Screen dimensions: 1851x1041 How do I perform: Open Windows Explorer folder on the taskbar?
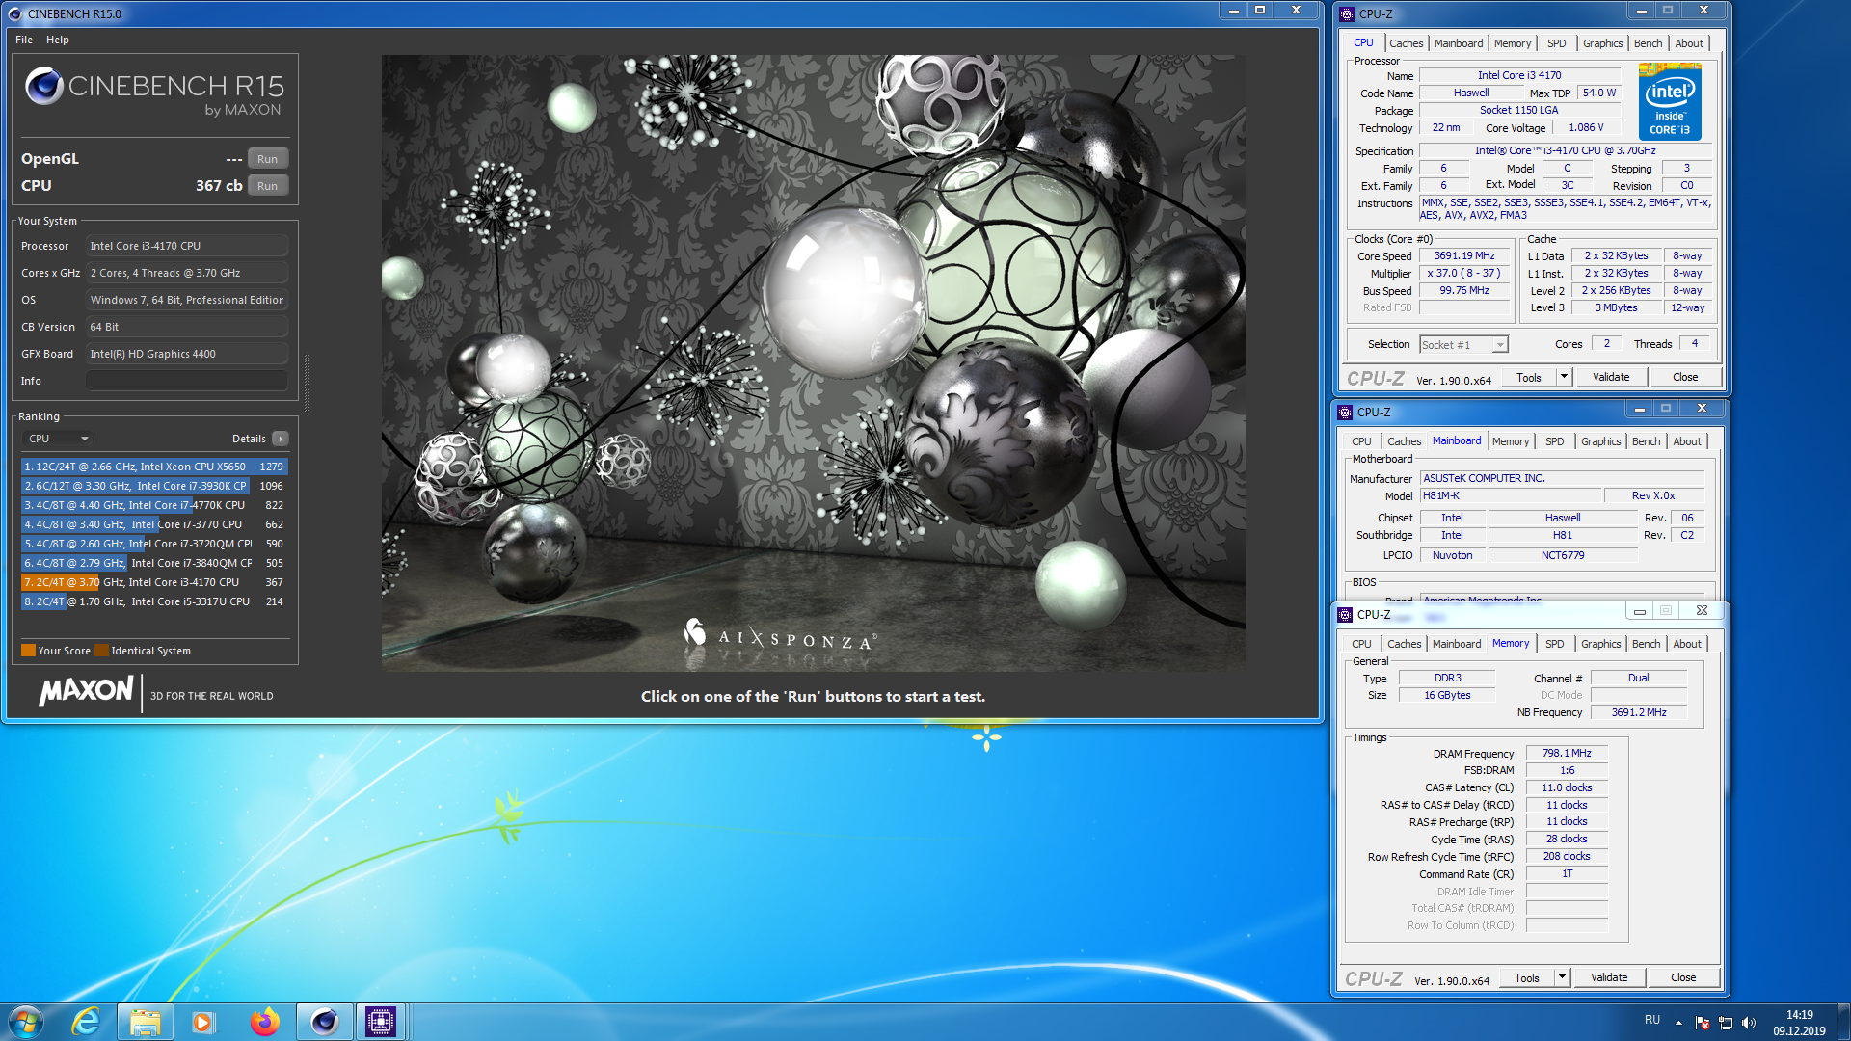(146, 1022)
